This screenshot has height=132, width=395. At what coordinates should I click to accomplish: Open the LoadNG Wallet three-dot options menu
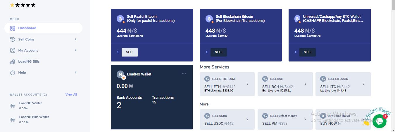tap(184, 74)
